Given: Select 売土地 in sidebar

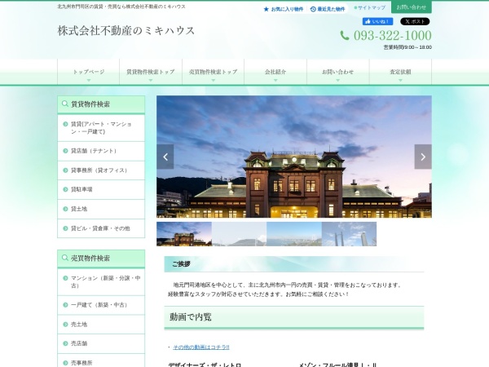Looking at the screenshot, I should pyautogui.click(x=101, y=325).
